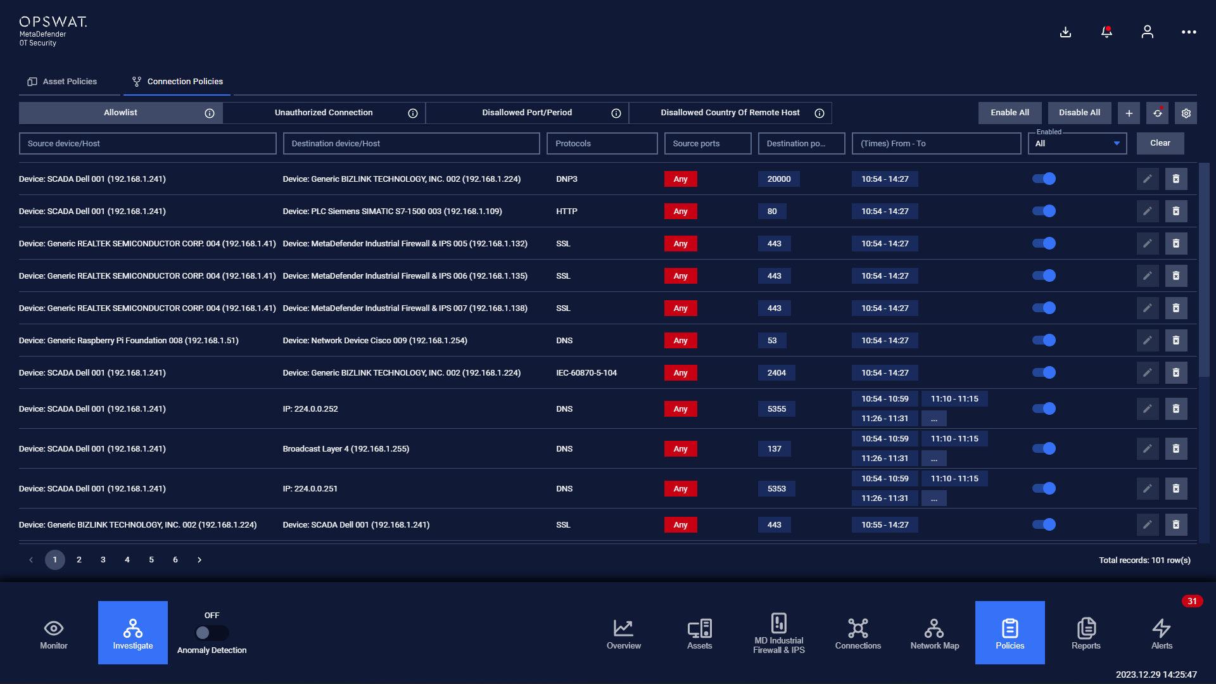Show info for Unauthorized Connection
The image size is (1216, 684).
413,113
